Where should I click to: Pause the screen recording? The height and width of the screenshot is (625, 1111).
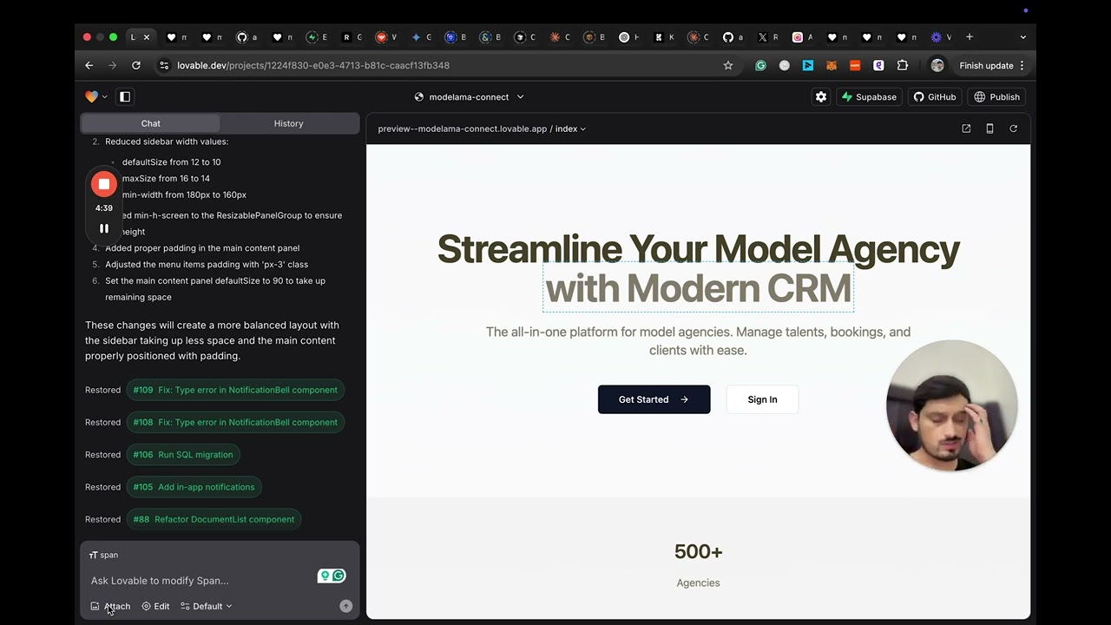pyautogui.click(x=104, y=228)
